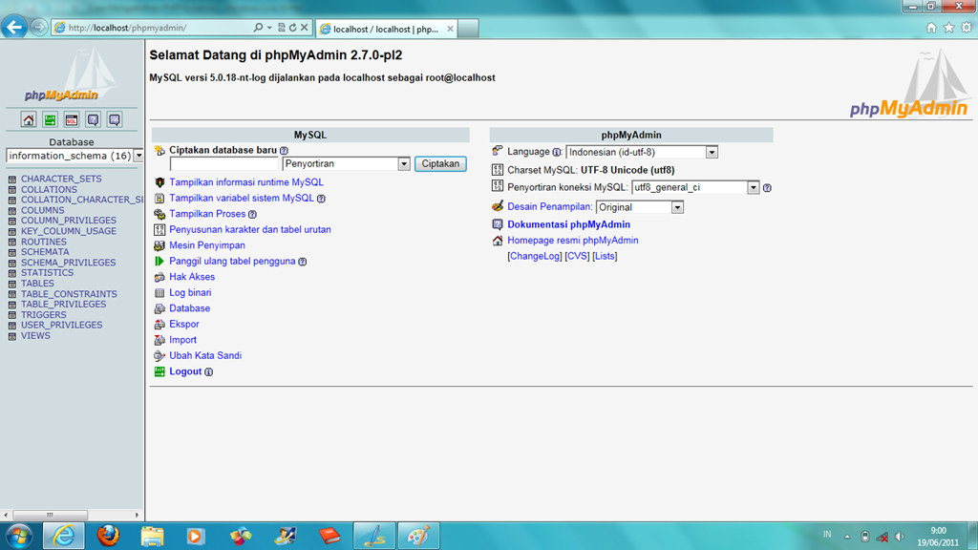Click the volume speaker icon in tray

[x=900, y=537]
